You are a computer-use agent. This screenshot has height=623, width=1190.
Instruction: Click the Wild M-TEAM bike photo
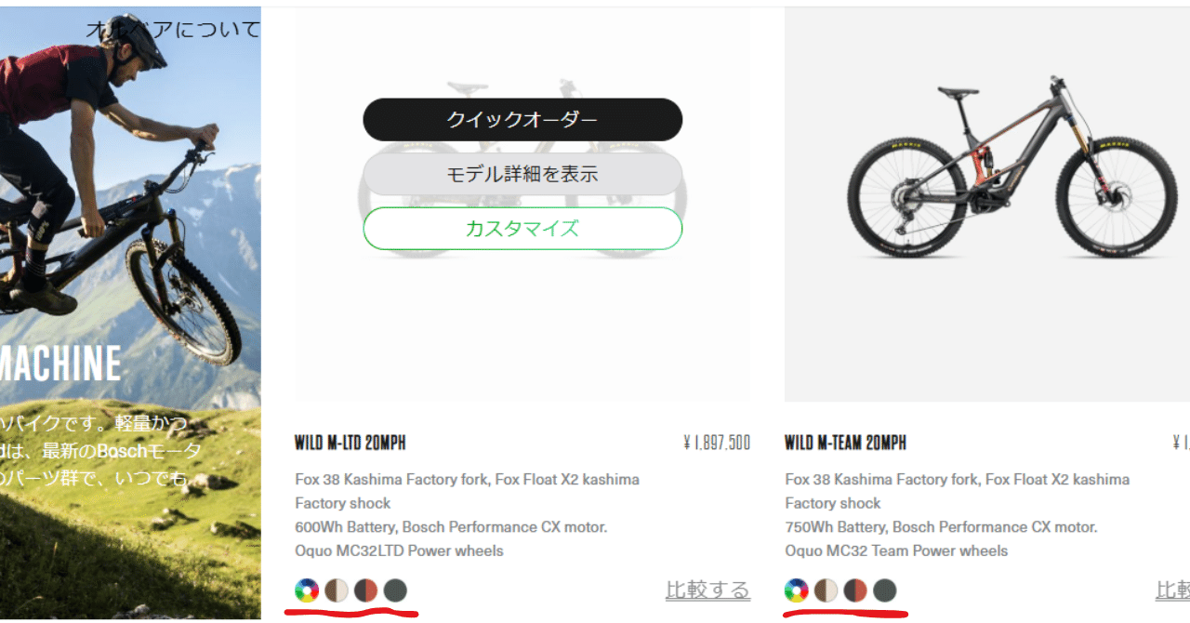(x=987, y=205)
